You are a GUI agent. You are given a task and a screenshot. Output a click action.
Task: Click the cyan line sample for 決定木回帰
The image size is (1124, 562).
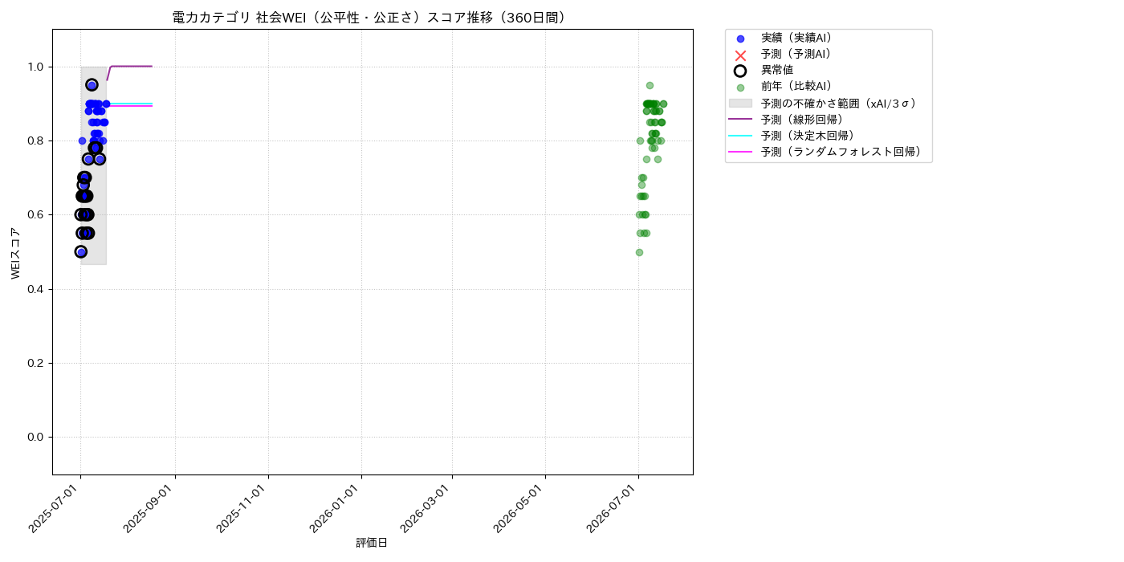pos(740,135)
